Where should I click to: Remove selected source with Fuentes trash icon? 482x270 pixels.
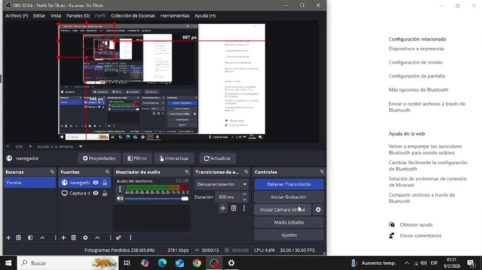pyautogui.click(x=74, y=238)
